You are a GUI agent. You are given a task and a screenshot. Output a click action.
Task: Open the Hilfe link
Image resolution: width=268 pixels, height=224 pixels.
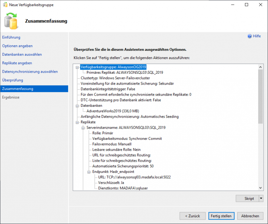257,36
